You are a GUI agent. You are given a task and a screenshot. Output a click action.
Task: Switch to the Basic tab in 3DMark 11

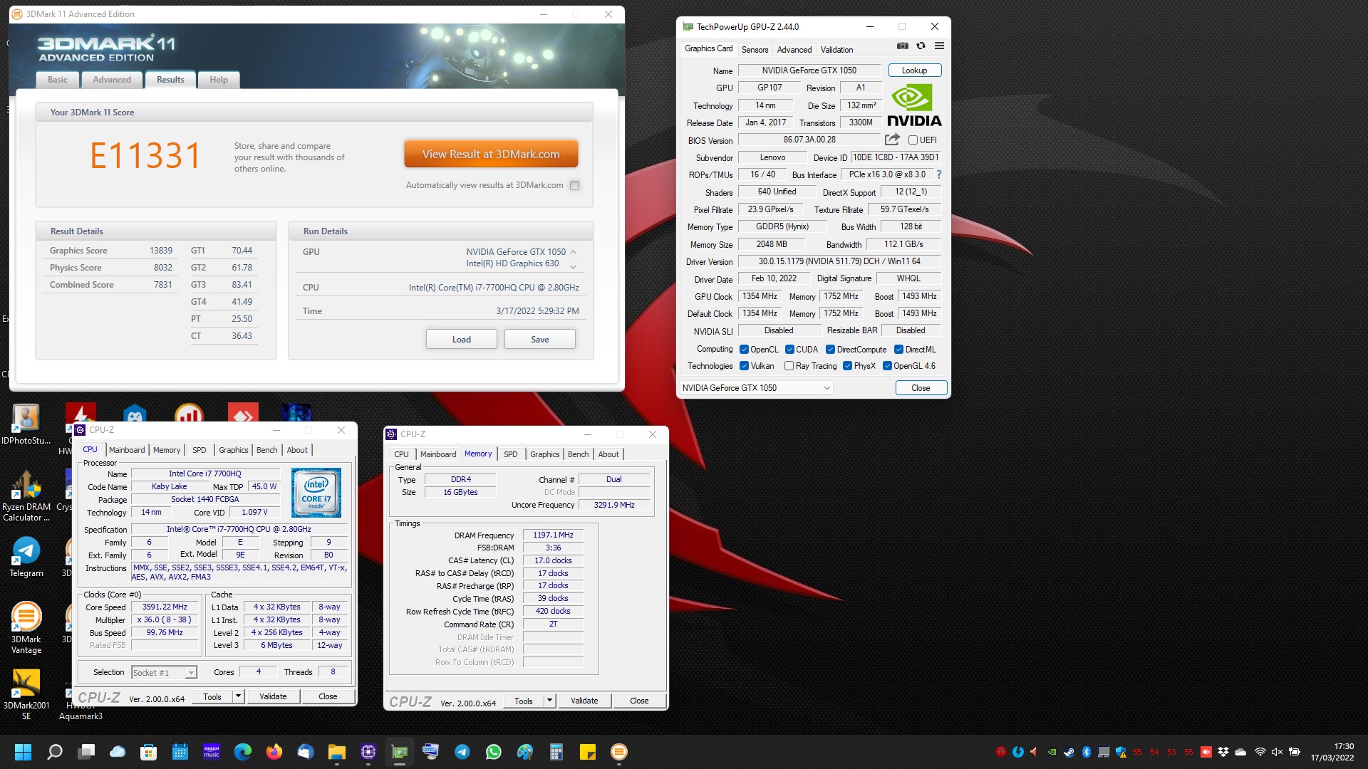pyautogui.click(x=58, y=80)
